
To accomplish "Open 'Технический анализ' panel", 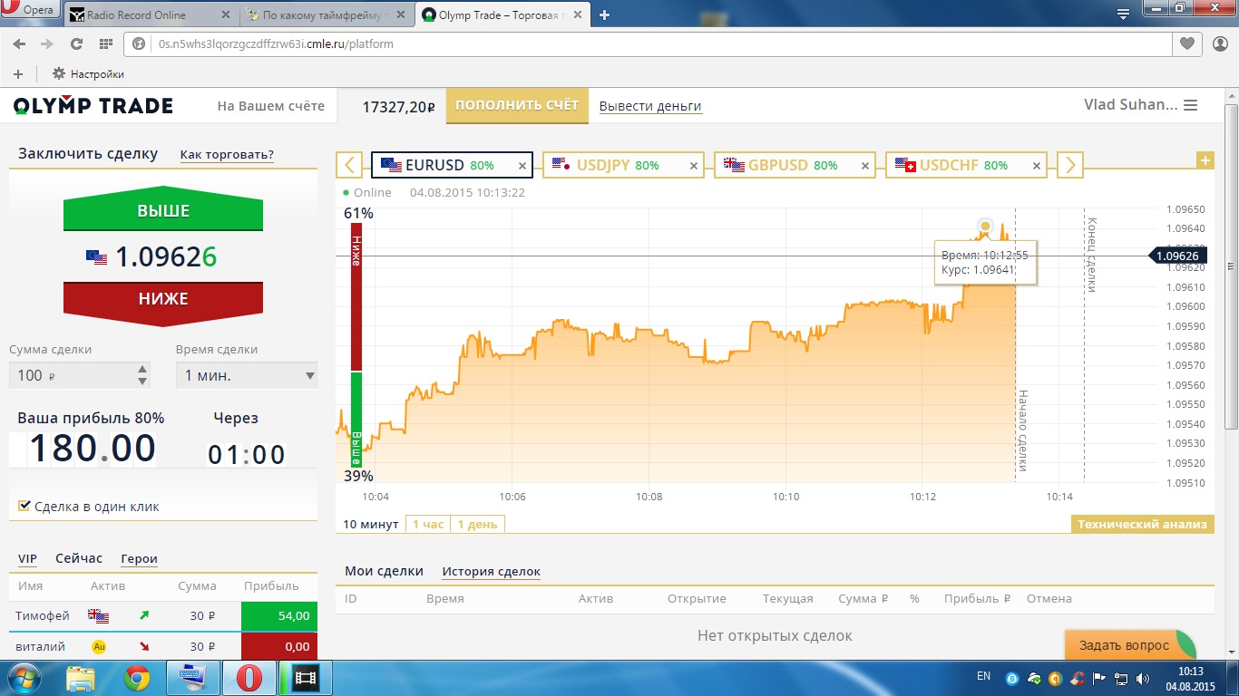I will point(1142,524).
